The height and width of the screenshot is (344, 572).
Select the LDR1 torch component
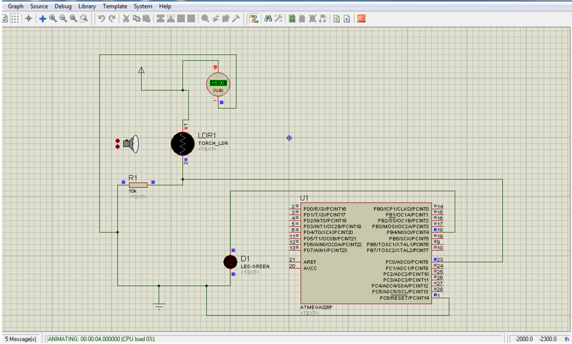183,144
